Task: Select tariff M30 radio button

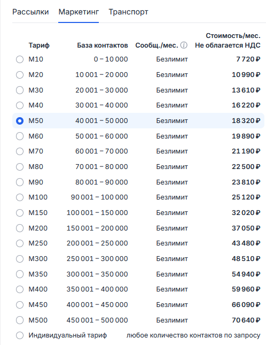Action: point(20,90)
